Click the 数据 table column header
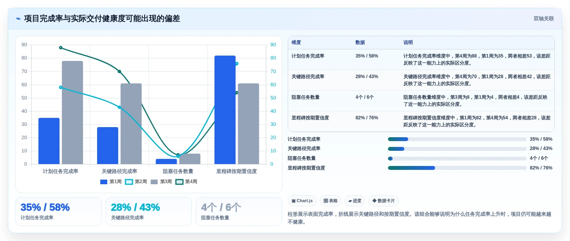This screenshot has width=570, height=241. 360,42
